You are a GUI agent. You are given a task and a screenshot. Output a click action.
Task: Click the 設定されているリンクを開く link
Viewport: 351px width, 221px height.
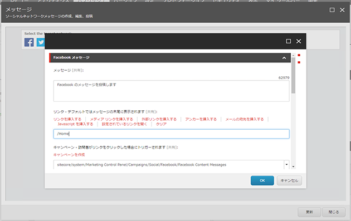(x=124, y=124)
